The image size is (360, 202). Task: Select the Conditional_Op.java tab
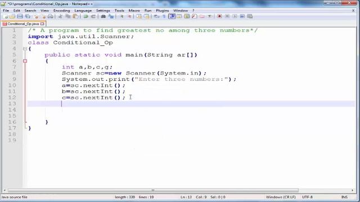[x=23, y=24]
